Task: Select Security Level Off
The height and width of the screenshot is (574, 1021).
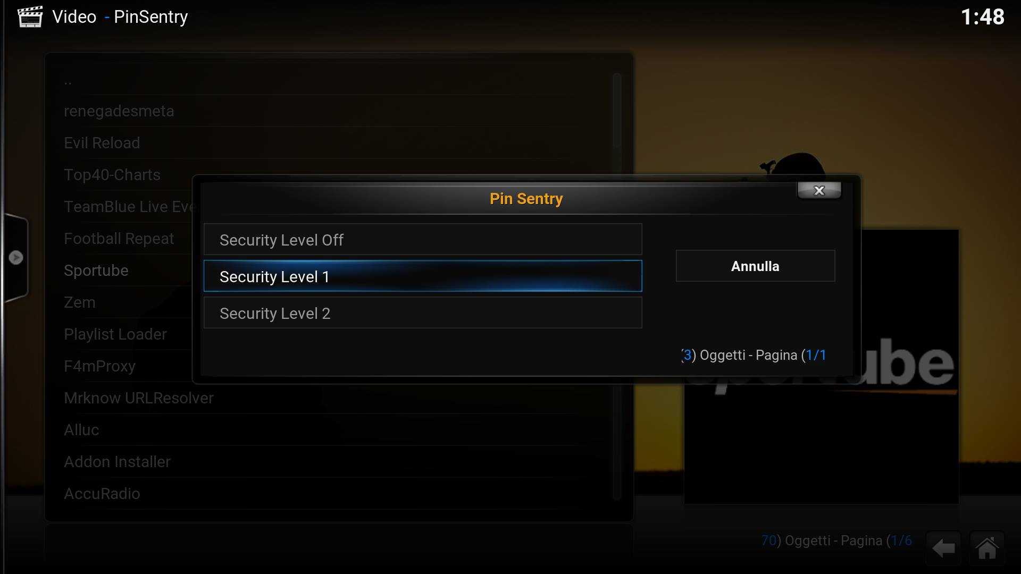Action: pyautogui.click(x=423, y=240)
